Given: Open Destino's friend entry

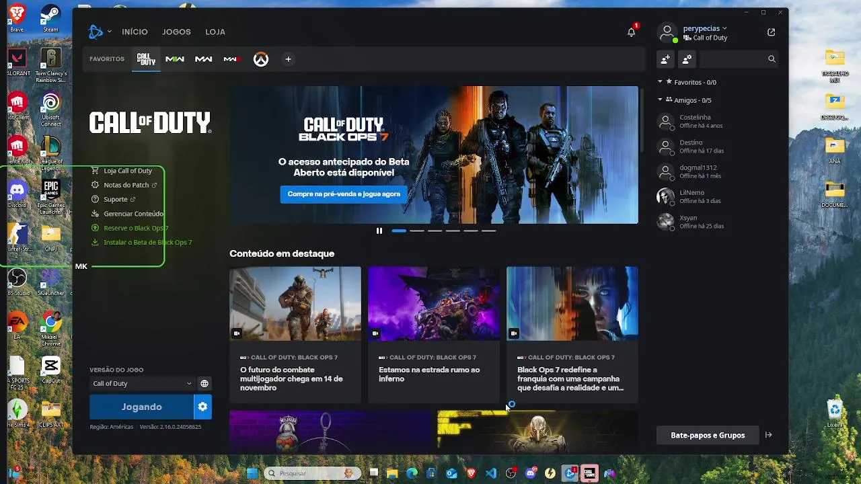Looking at the screenshot, I should coord(716,147).
